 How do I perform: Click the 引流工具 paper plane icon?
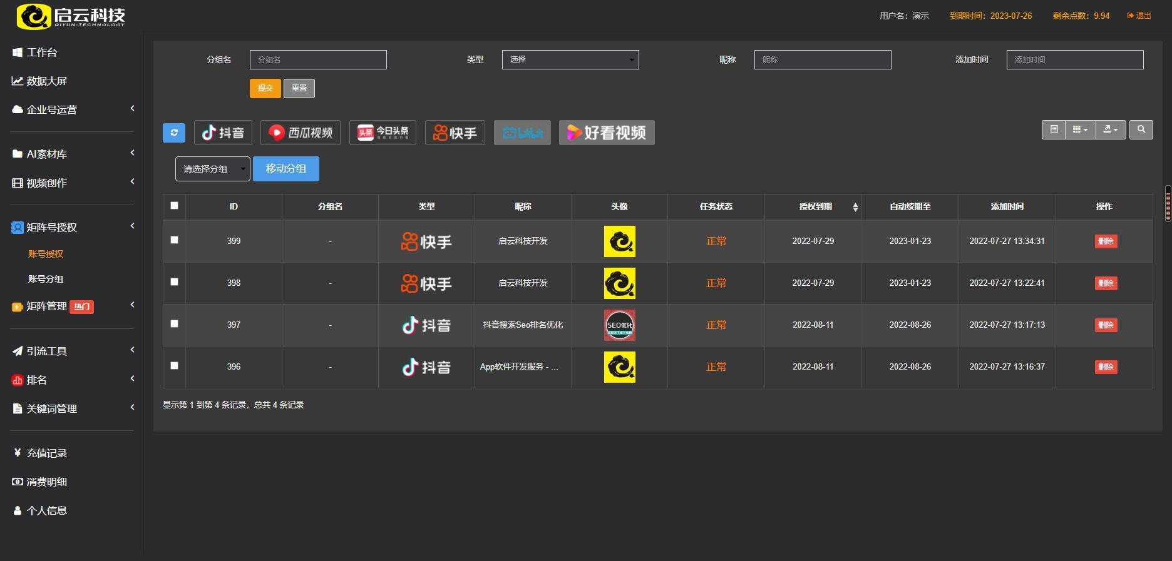(x=18, y=351)
